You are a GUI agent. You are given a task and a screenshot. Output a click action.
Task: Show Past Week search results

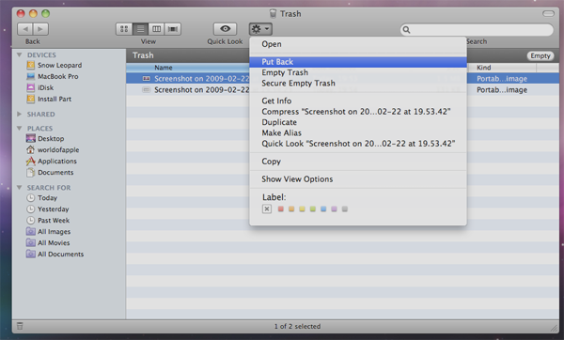[x=48, y=221]
